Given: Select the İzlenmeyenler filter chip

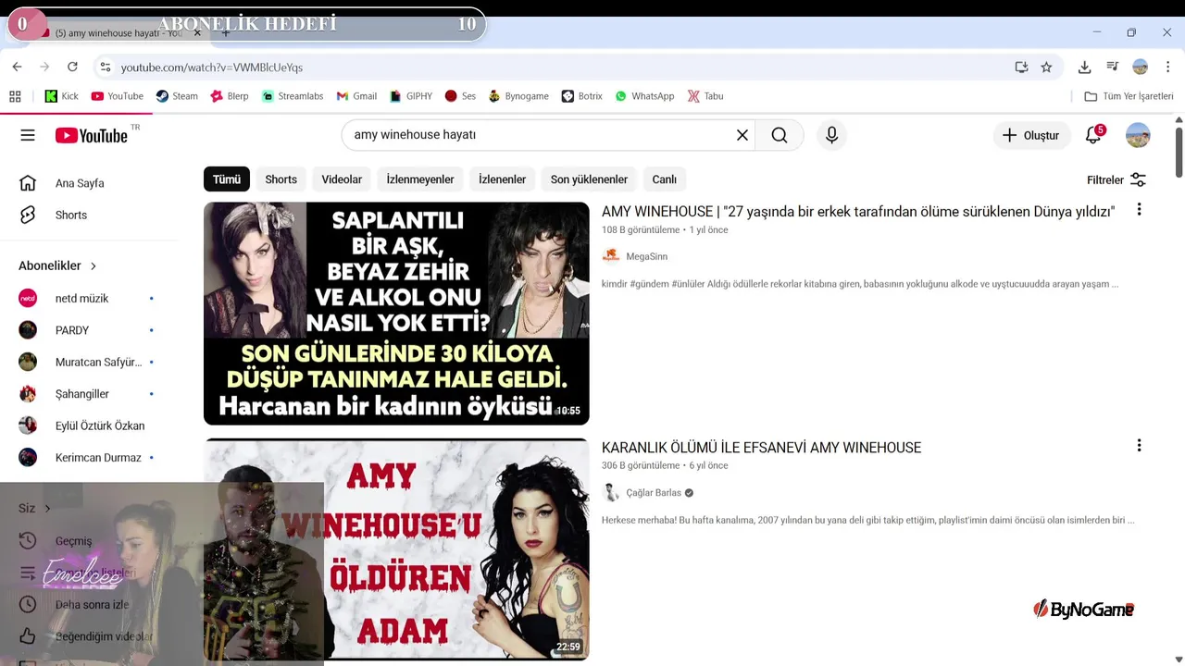Looking at the screenshot, I should pyautogui.click(x=420, y=179).
